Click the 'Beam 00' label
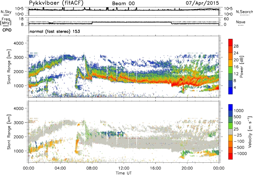The image size is (253, 175). coord(123,3)
